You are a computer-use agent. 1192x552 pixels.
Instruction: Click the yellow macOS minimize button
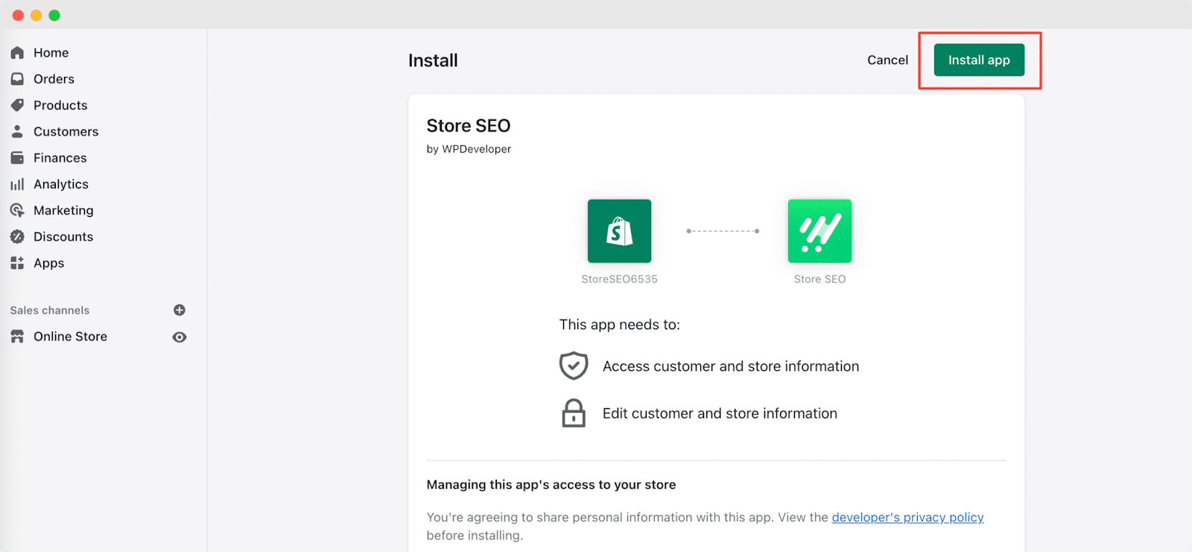point(36,15)
